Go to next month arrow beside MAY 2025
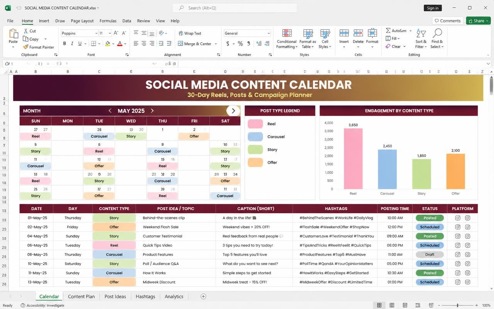 (152, 110)
